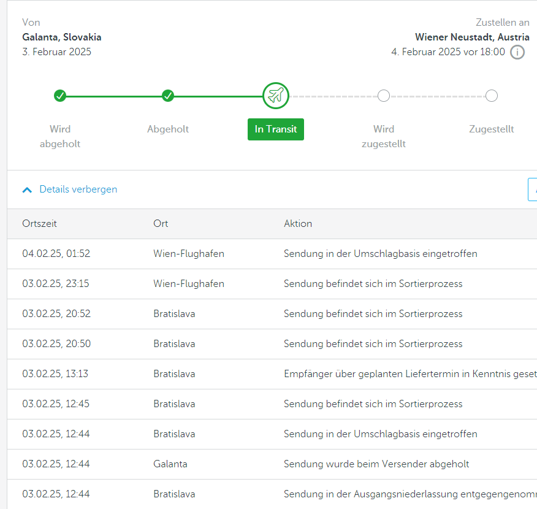Click the Ort column header
This screenshot has width=537, height=509.
click(161, 224)
